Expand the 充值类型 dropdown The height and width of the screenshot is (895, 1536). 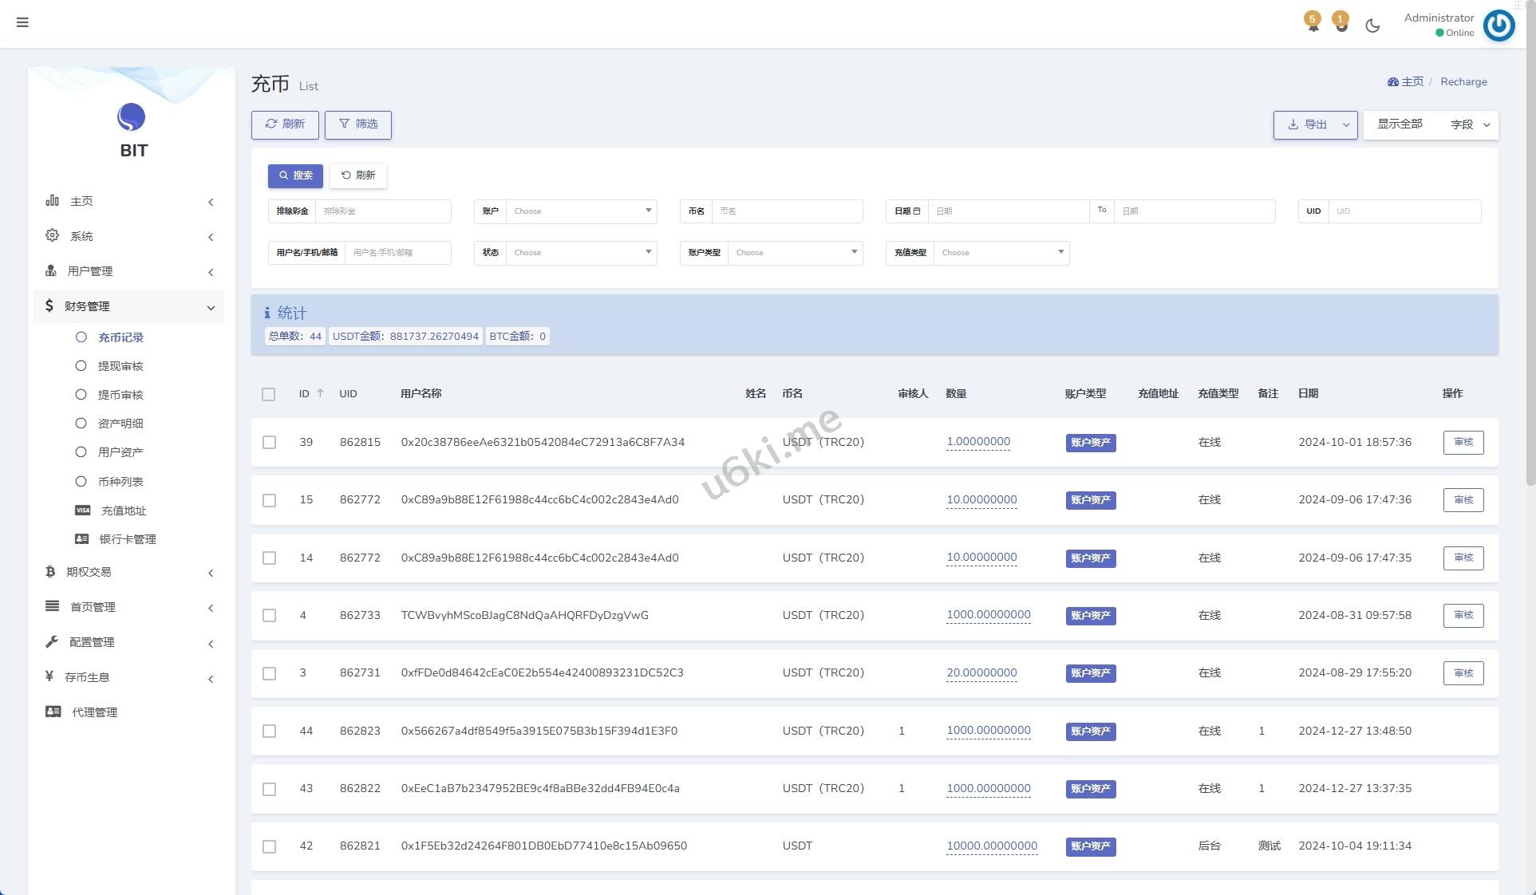pyautogui.click(x=1001, y=253)
